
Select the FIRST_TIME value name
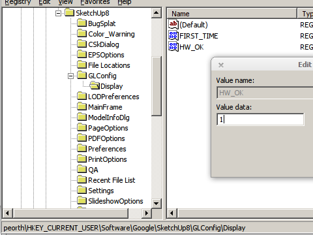pyautogui.click(x=199, y=36)
